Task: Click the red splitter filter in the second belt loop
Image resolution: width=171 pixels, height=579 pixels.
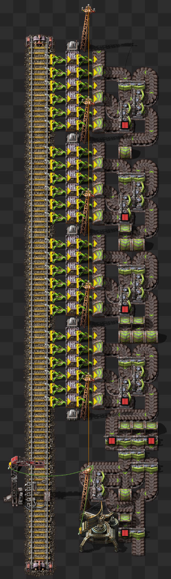Action: click(x=125, y=217)
